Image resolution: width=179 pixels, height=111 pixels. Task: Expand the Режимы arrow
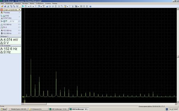click(x=19, y=12)
